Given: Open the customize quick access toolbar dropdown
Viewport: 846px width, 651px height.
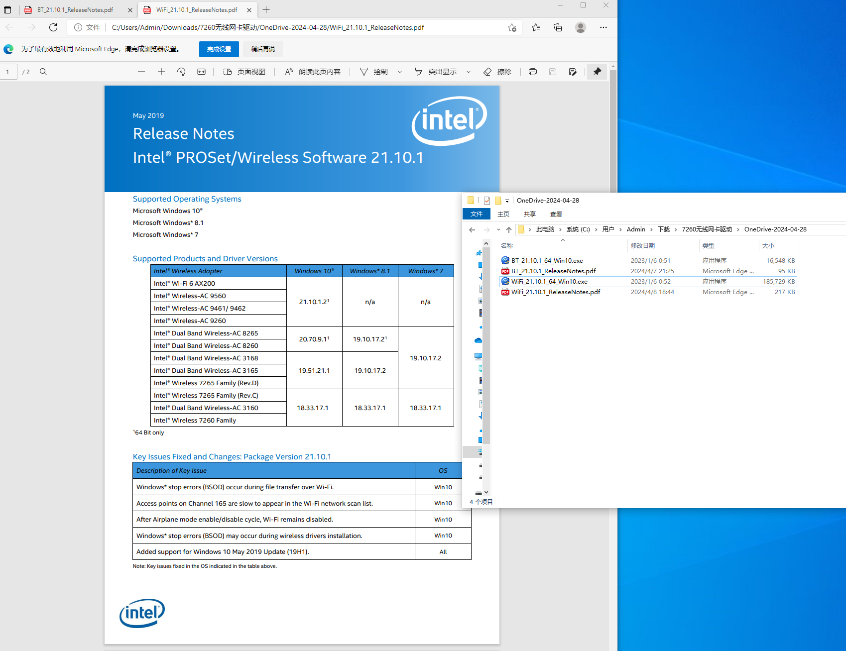Looking at the screenshot, I should pyautogui.click(x=507, y=201).
